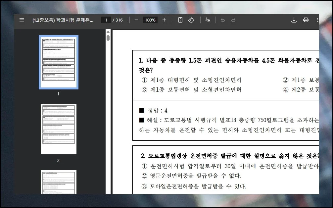Click the 100% zoom level field
333x208 pixels.
coord(150,20)
